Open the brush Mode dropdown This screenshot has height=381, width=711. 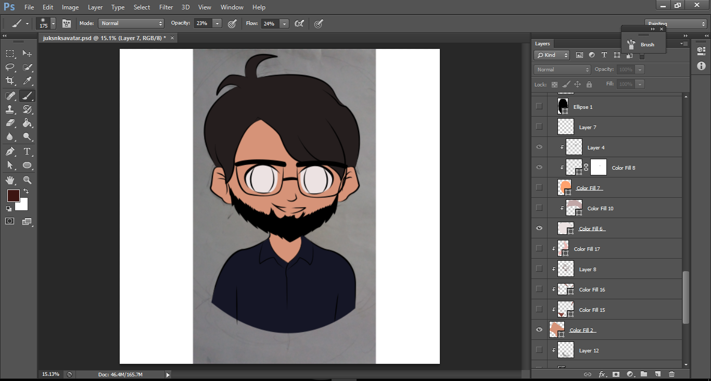(x=131, y=23)
